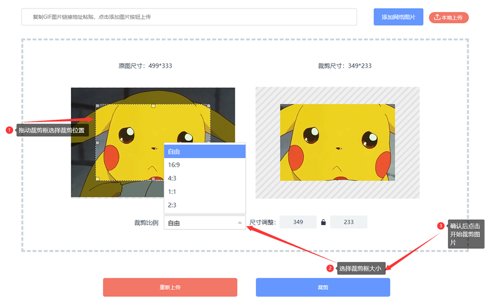Choose the 1:1 crop ratio
Screen dimensions: 485x299
click(x=205, y=191)
